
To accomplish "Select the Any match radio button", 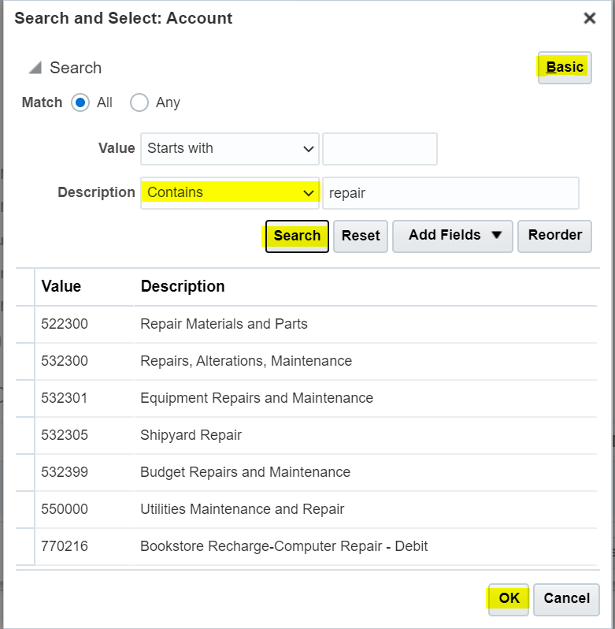I will (139, 102).
